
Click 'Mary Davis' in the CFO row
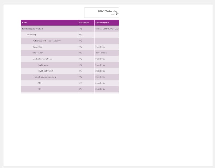pos(100,89)
